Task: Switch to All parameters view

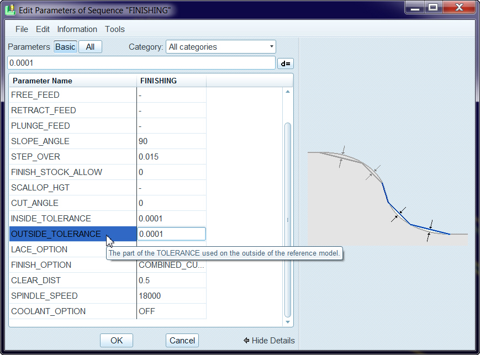Action: click(90, 47)
